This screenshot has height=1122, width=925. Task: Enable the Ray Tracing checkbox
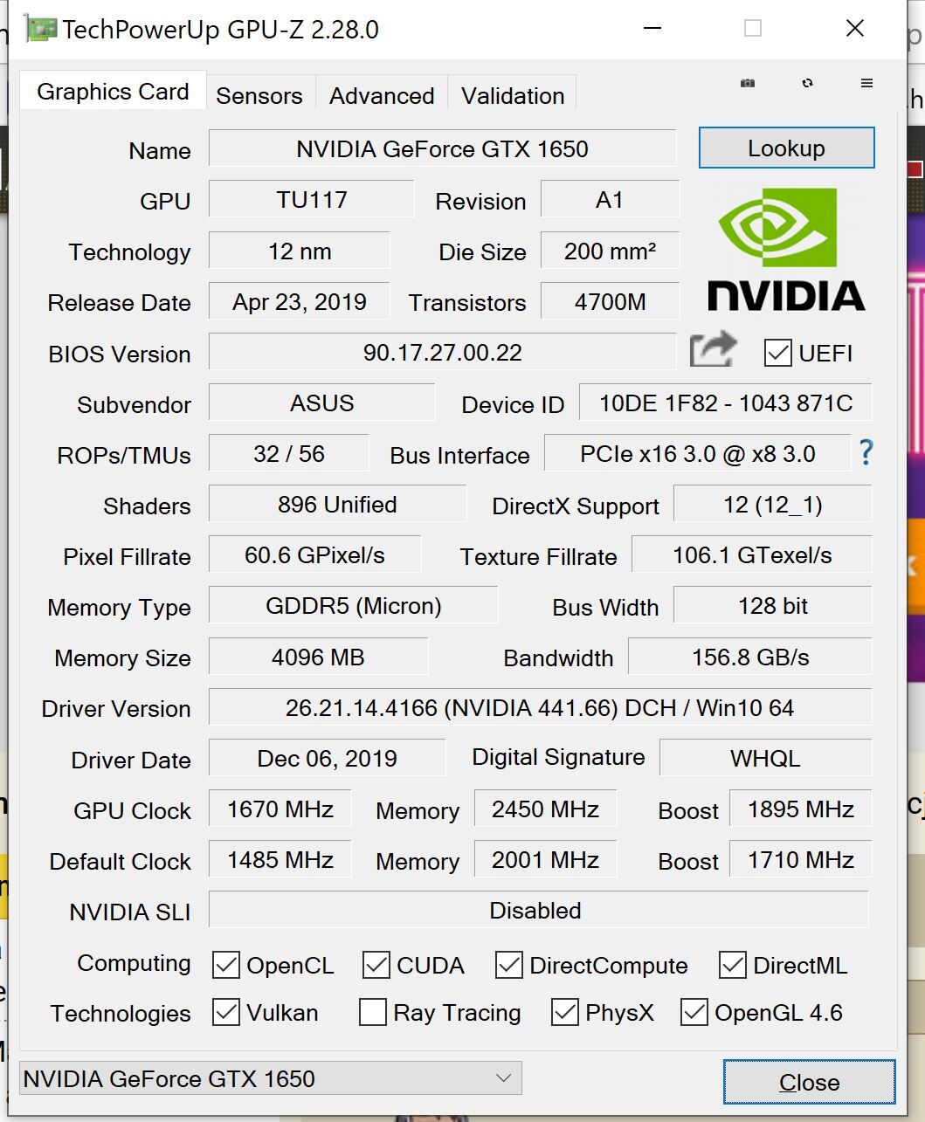pyautogui.click(x=373, y=1012)
